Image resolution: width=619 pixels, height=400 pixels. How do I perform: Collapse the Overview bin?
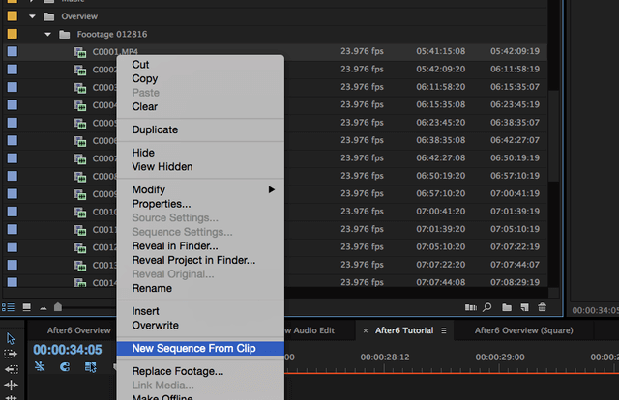click(x=32, y=16)
